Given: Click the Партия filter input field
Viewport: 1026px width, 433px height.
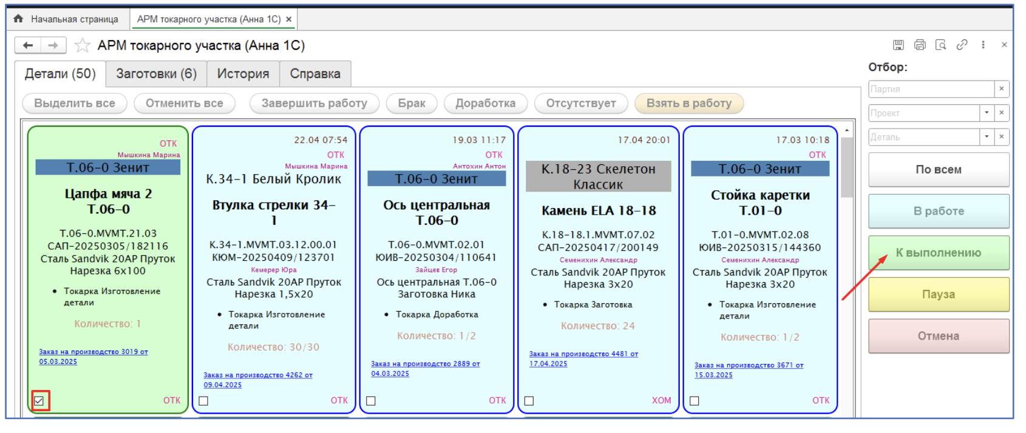Looking at the screenshot, I should 931,89.
